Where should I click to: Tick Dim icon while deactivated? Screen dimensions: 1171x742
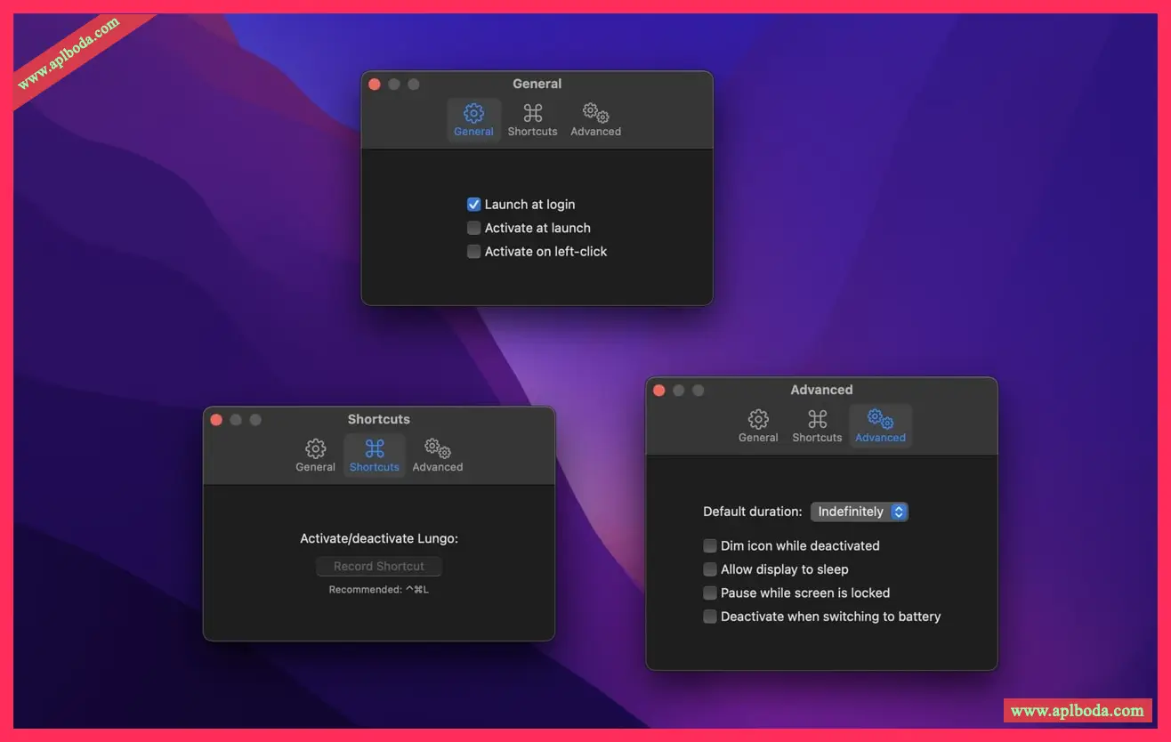[710, 545]
